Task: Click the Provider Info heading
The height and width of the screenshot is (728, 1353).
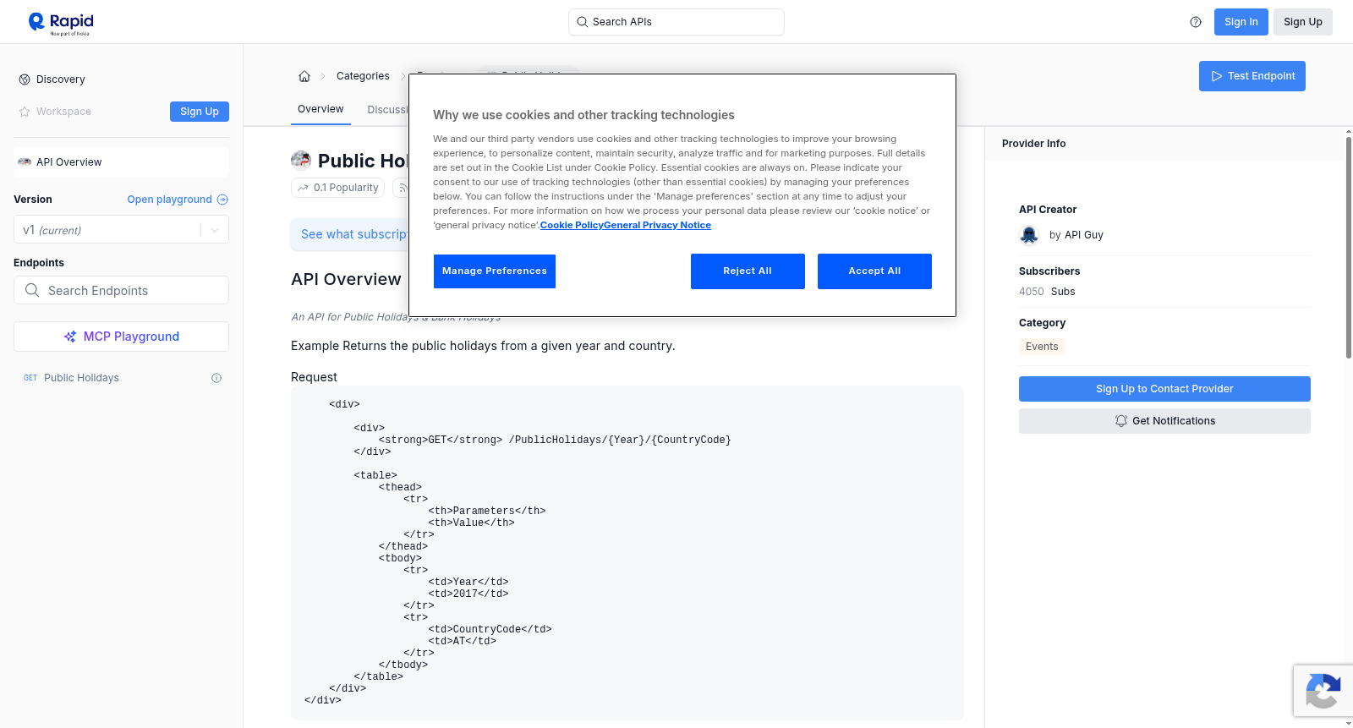Action: point(1033,144)
